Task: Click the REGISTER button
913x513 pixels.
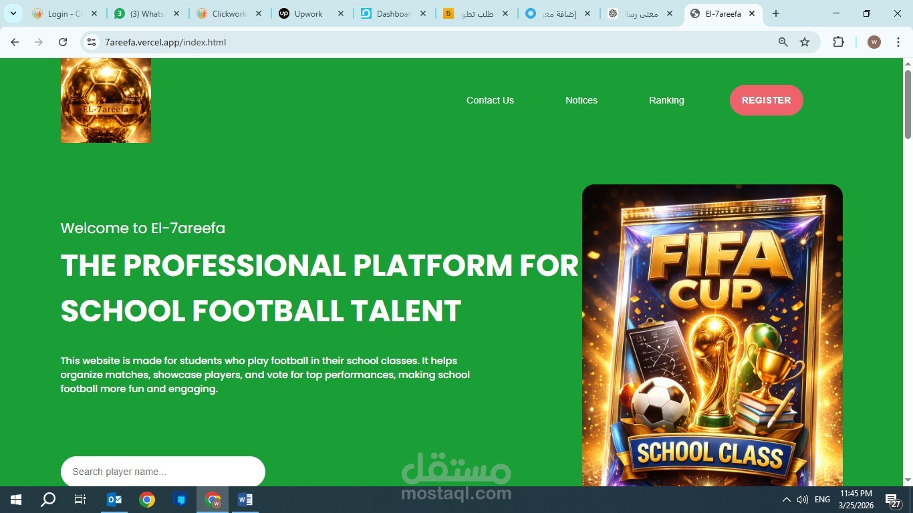Action: click(767, 100)
